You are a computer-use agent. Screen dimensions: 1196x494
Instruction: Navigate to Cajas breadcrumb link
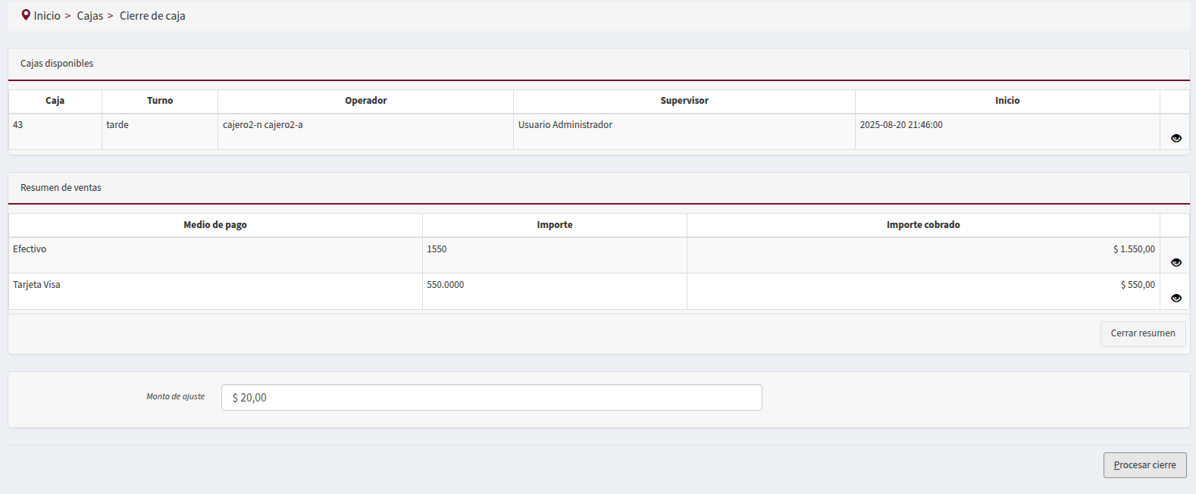tap(89, 16)
